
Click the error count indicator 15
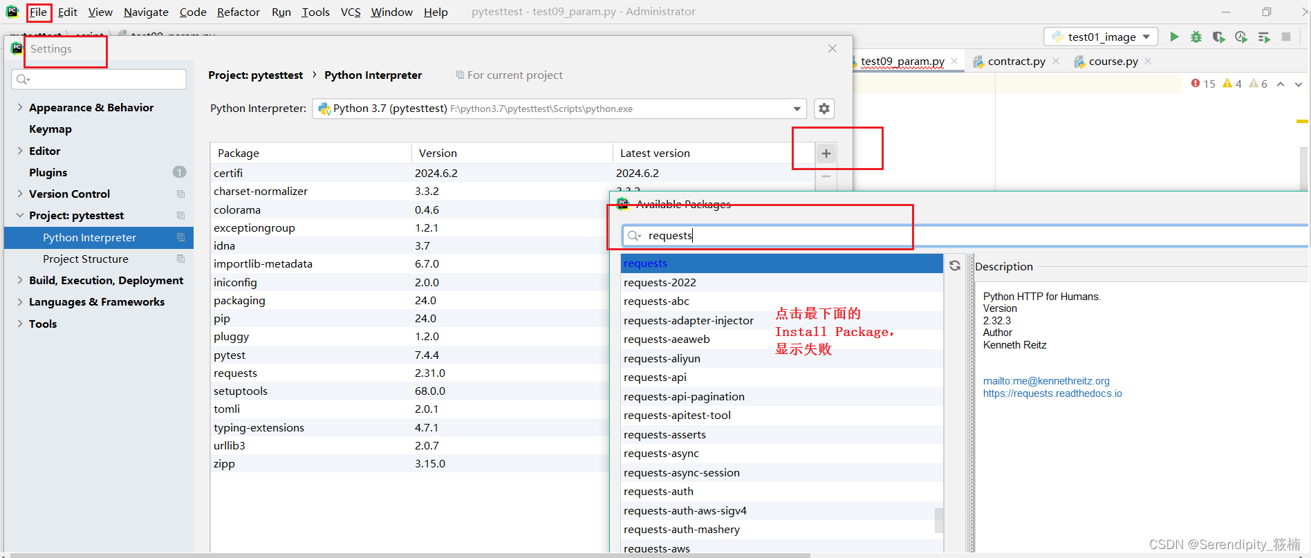click(1203, 84)
